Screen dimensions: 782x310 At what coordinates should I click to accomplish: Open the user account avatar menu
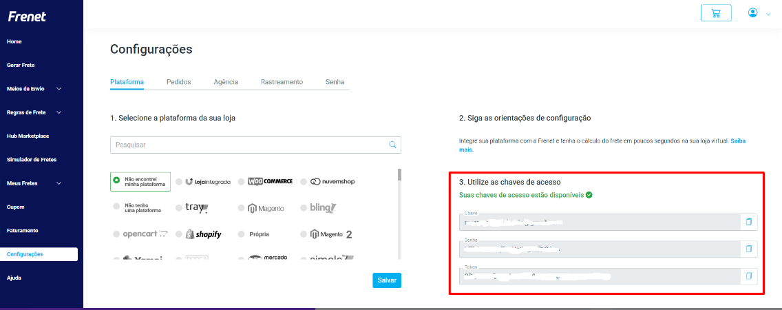click(752, 13)
